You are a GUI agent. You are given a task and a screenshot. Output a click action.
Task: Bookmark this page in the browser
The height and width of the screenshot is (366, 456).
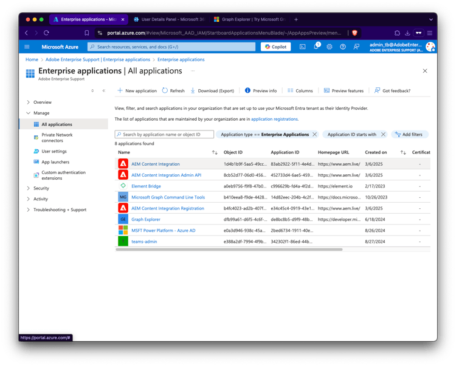(x=87, y=33)
